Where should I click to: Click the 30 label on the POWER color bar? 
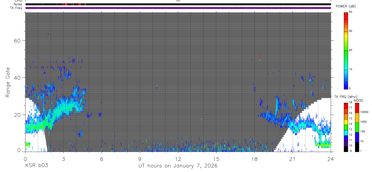350,31
